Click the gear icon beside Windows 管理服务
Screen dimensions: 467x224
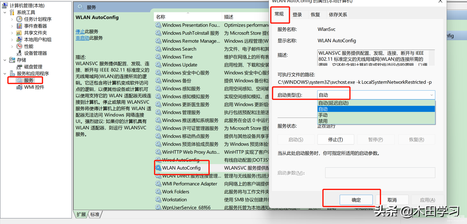tap(158, 112)
